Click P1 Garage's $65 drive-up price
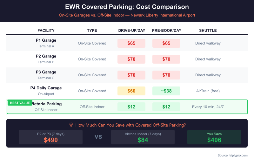 (x=131, y=43)
